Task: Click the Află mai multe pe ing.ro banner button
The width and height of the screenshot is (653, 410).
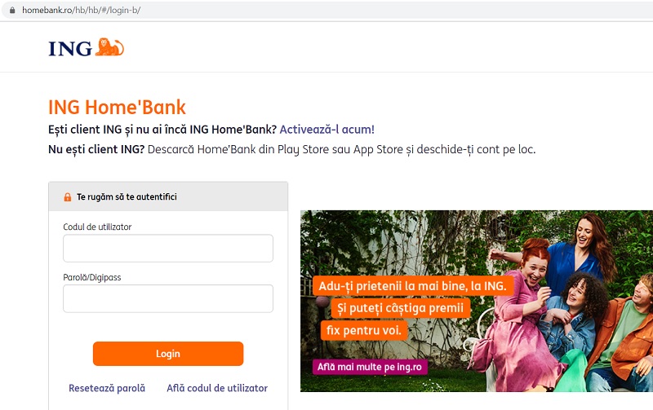Action: [x=370, y=367]
